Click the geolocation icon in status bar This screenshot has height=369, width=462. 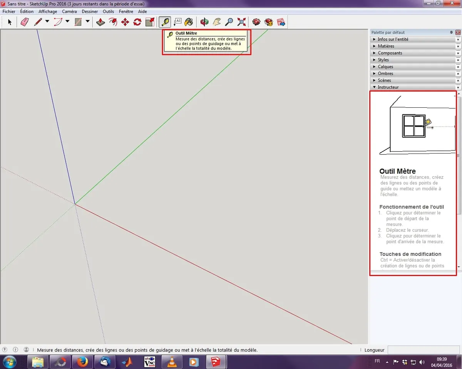click(x=5, y=350)
